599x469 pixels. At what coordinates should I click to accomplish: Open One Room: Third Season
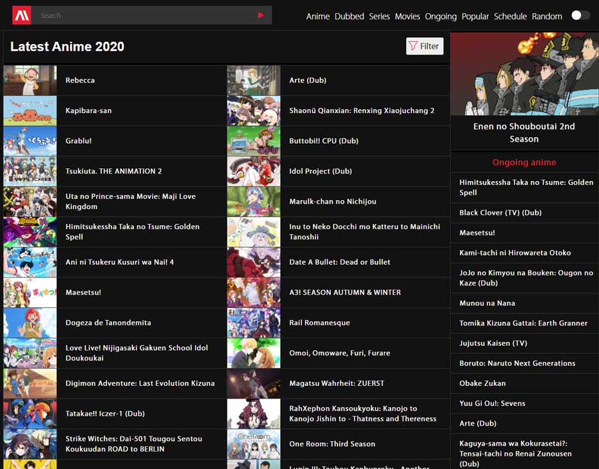332,444
